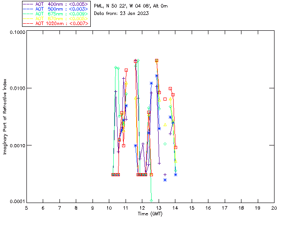Click the 0.1000 y-axis tick label
Screen dimensions: 282x225
(x=17, y=32)
